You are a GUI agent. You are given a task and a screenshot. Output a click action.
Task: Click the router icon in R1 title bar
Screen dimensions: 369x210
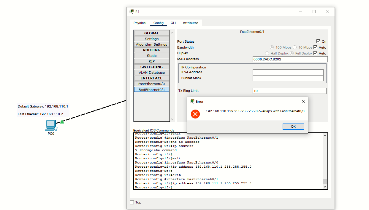point(131,11)
